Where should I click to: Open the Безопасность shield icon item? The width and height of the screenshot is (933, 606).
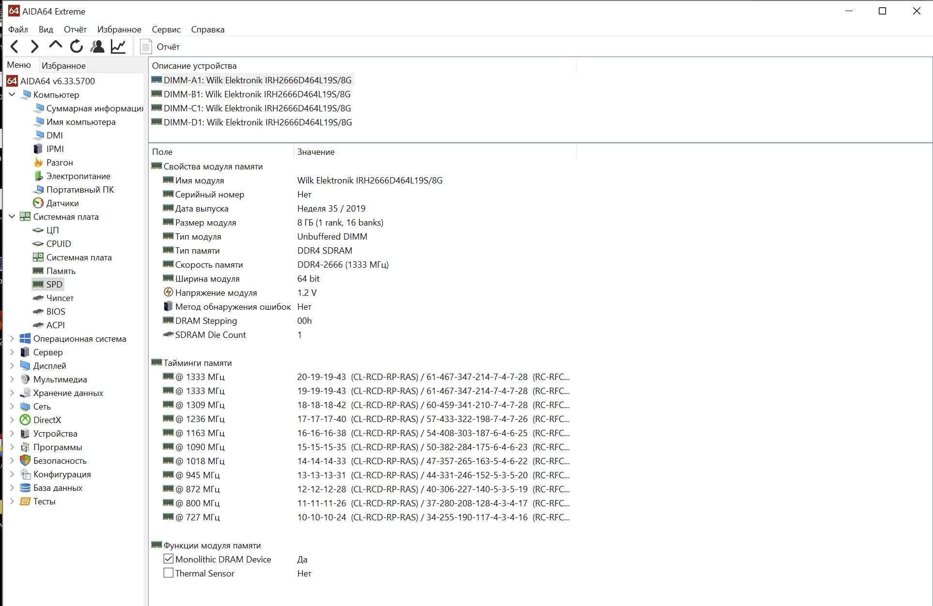(x=25, y=460)
